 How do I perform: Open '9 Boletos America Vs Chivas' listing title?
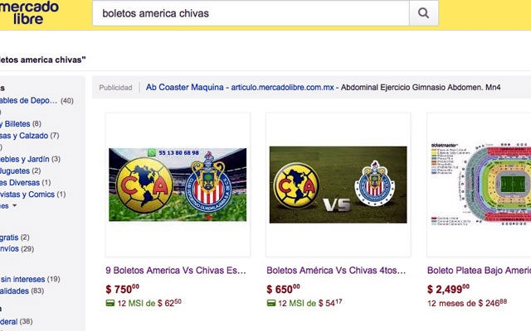tap(176, 271)
